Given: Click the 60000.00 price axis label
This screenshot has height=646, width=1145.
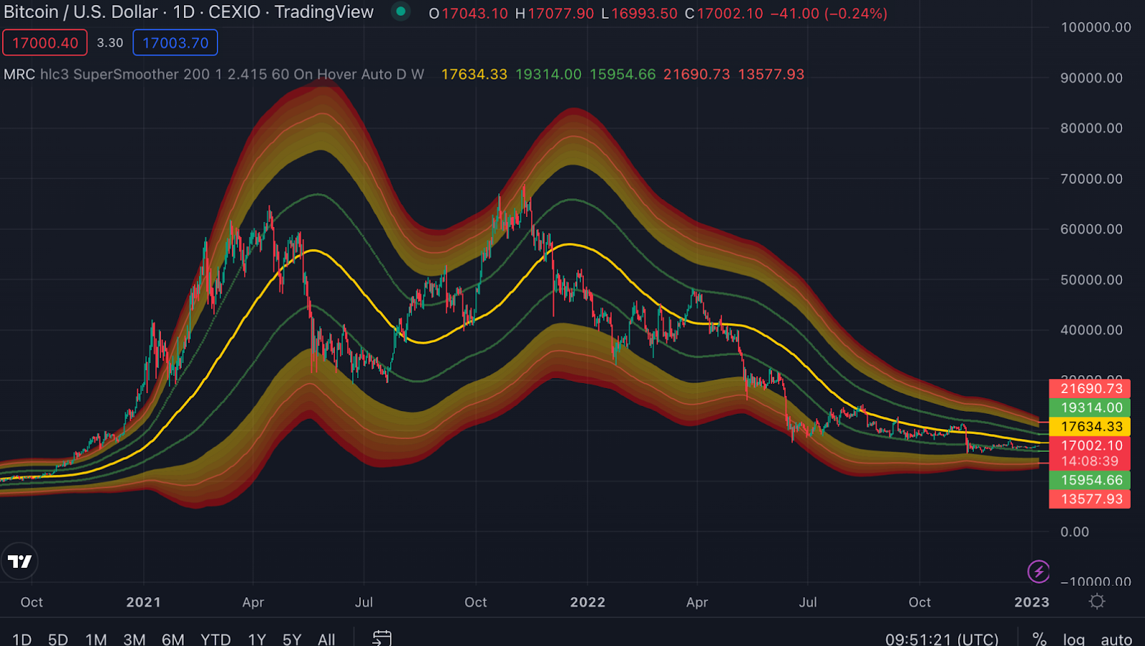Looking at the screenshot, I should [x=1091, y=229].
